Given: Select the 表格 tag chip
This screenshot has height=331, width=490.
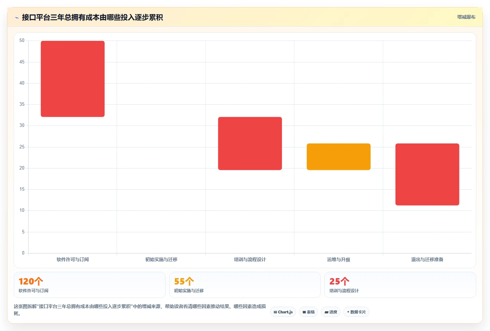Looking at the screenshot, I should 308,312.
